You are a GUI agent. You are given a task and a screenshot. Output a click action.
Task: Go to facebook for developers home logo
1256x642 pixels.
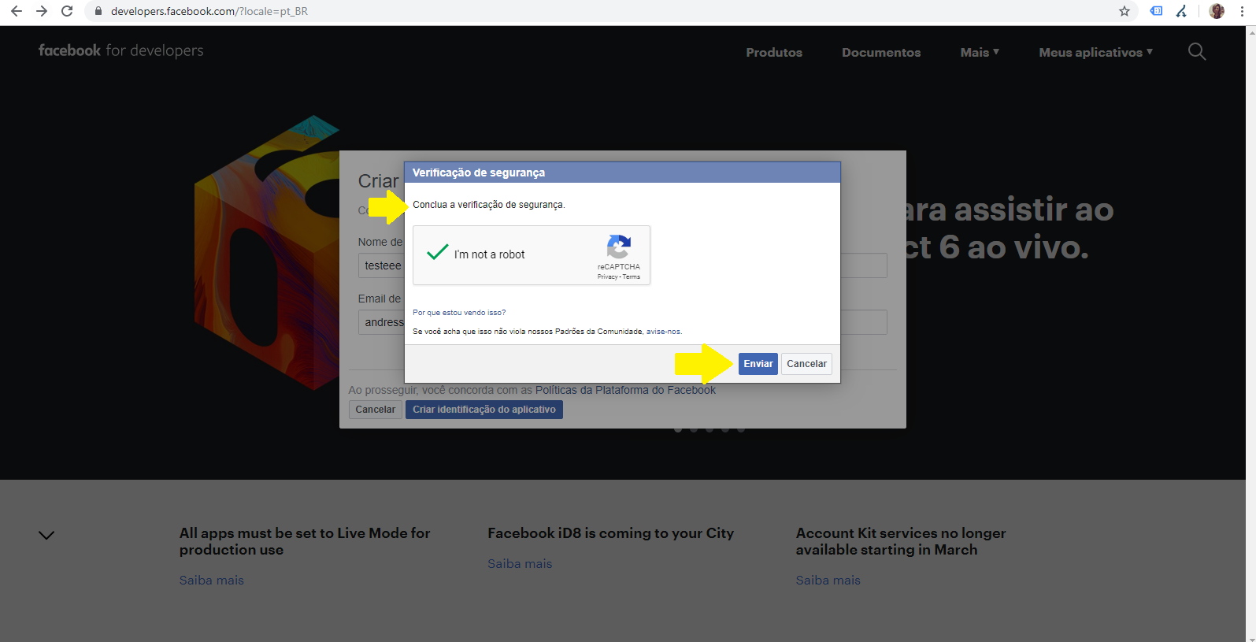click(121, 50)
